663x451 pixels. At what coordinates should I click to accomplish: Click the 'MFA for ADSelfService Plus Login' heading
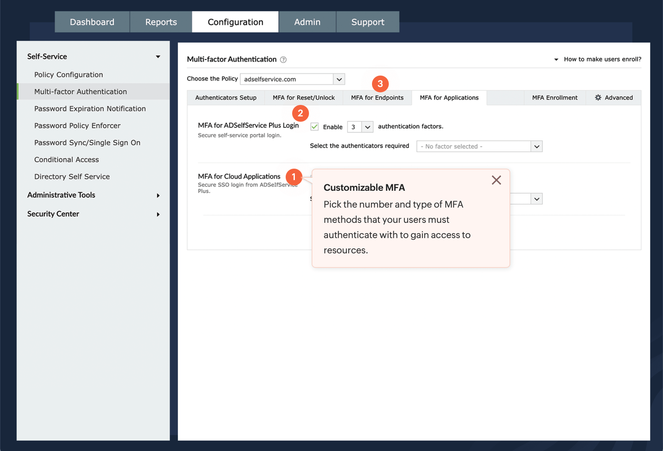tap(248, 126)
